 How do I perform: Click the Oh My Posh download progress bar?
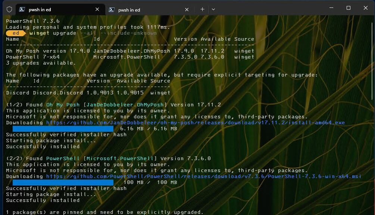[x=63, y=128]
